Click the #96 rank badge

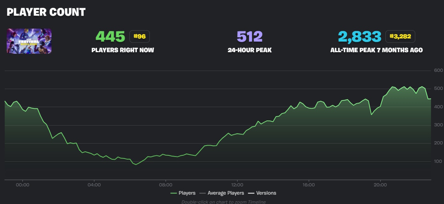(x=140, y=36)
